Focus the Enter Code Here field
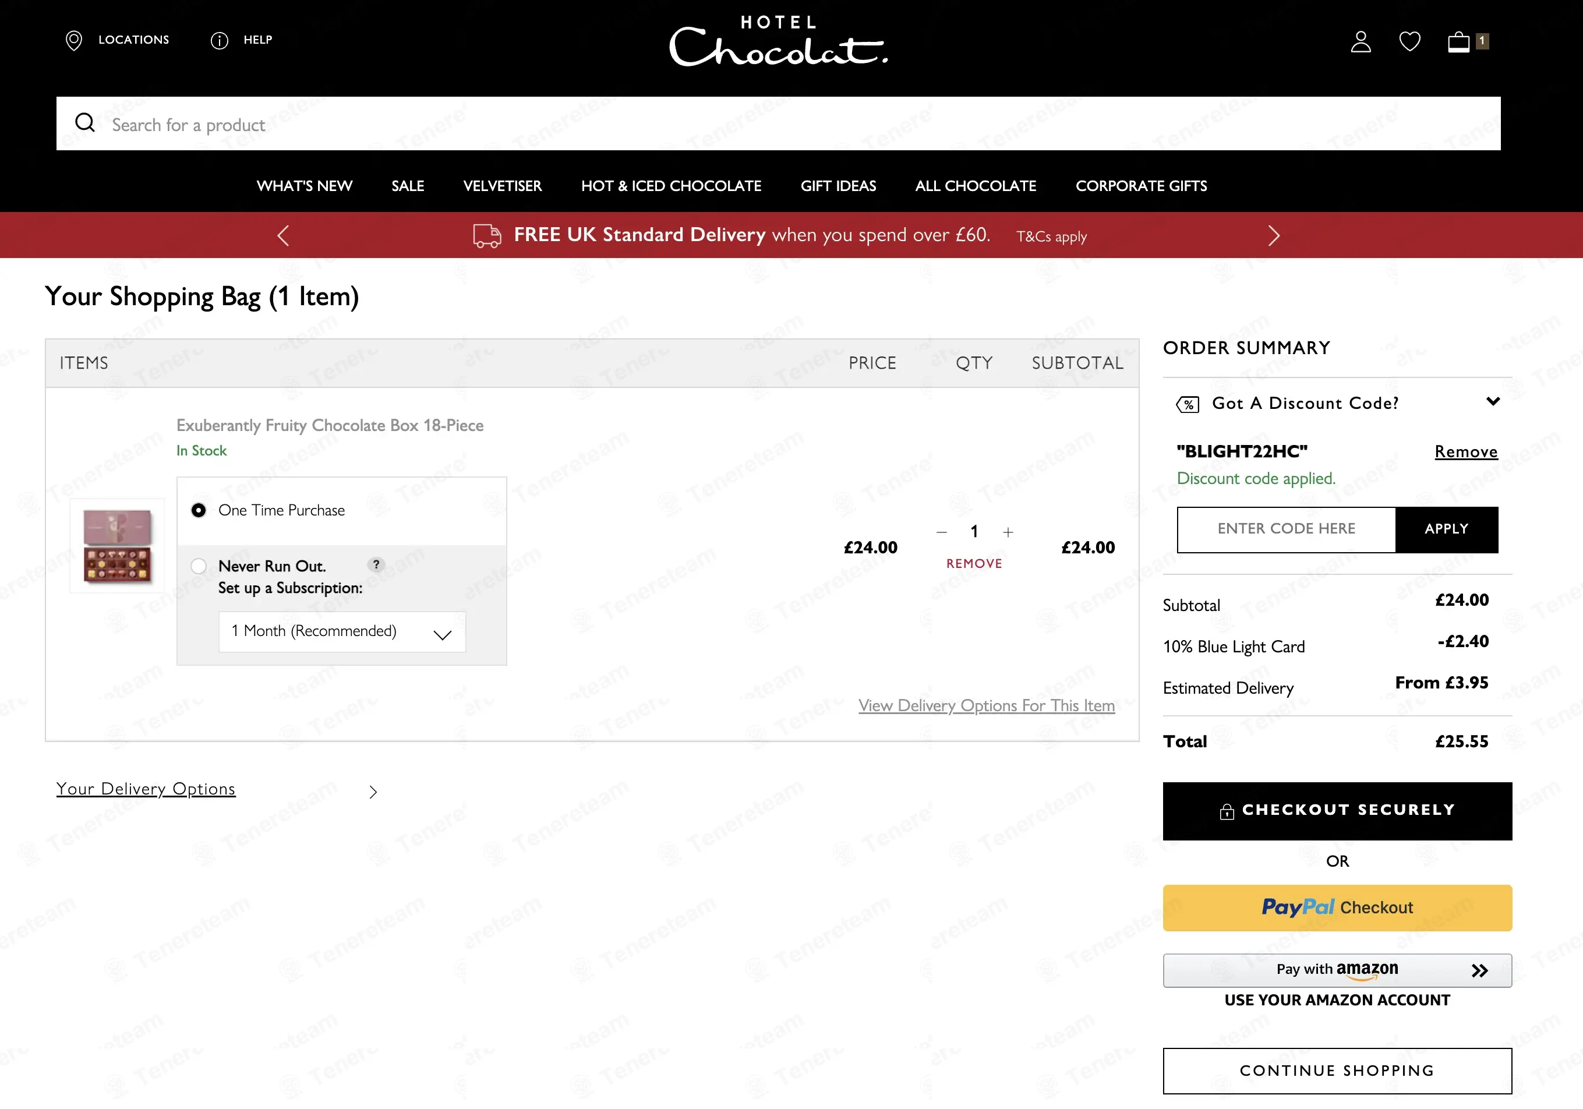 click(x=1286, y=529)
